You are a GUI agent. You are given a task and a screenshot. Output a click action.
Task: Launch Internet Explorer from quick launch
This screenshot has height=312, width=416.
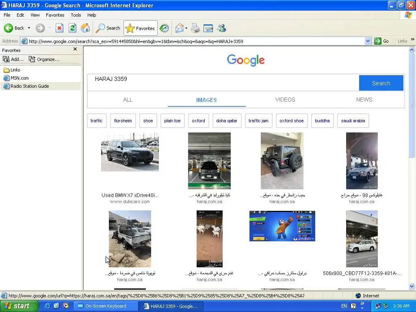pos(48,306)
